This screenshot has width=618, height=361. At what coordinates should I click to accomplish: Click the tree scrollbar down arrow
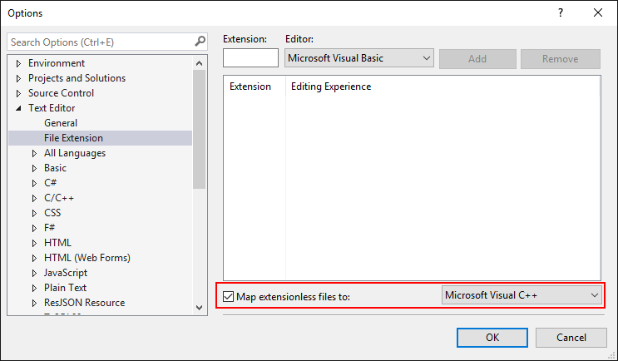[x=199, y=308]
